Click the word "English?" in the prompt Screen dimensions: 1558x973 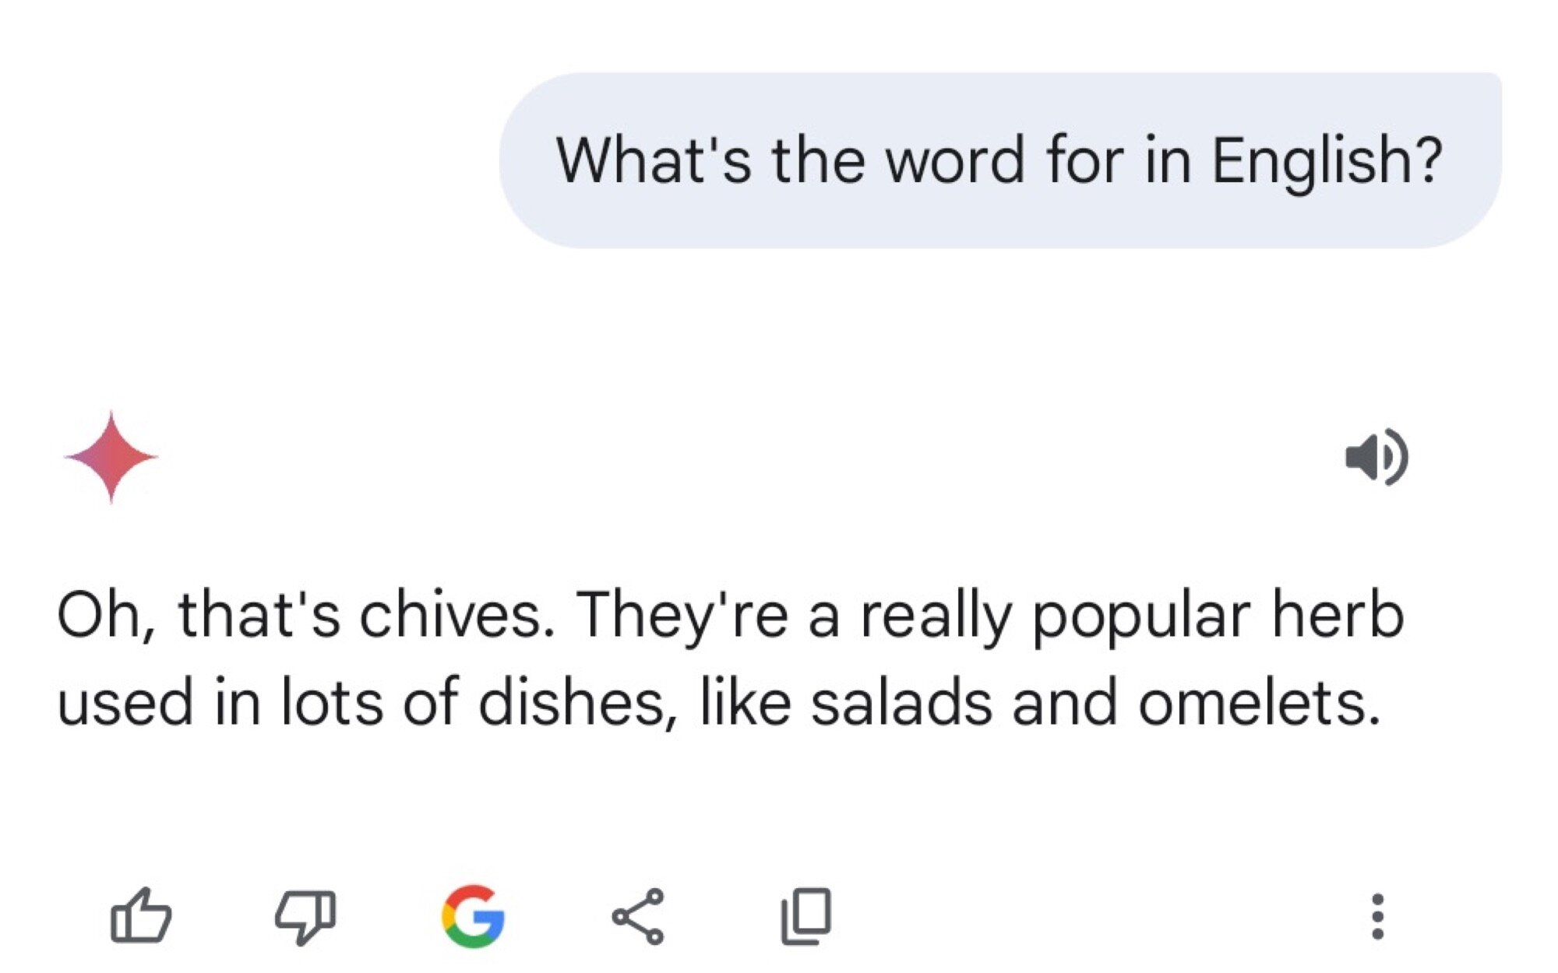[x=1327, y=160]
